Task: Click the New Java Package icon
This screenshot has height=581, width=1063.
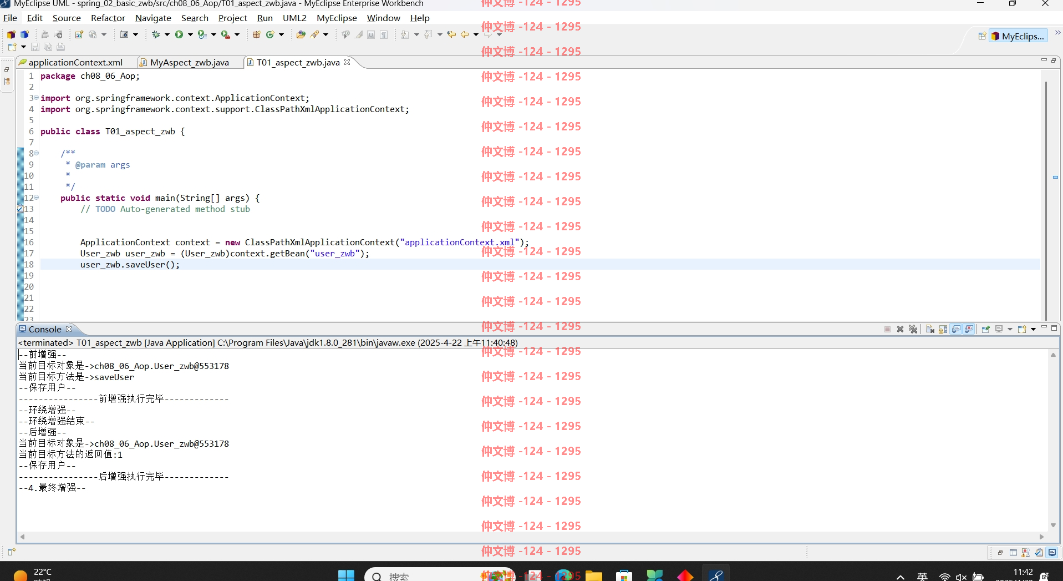Action: [x=256, y=35]
